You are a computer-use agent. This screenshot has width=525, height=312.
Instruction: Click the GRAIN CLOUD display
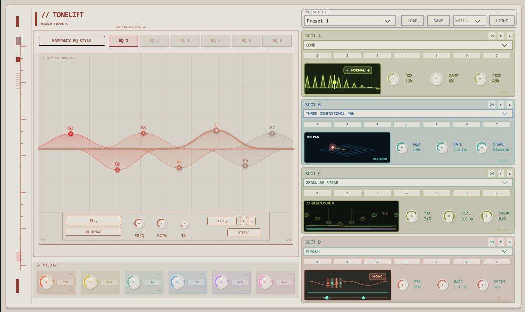point(351,216)
